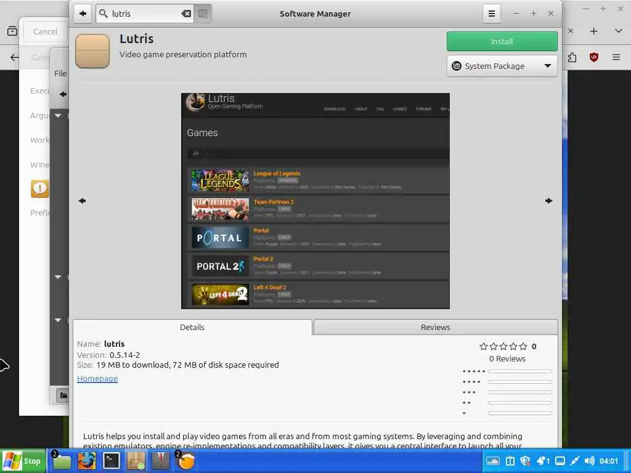Click the Lutris package icon

point(92,51)
